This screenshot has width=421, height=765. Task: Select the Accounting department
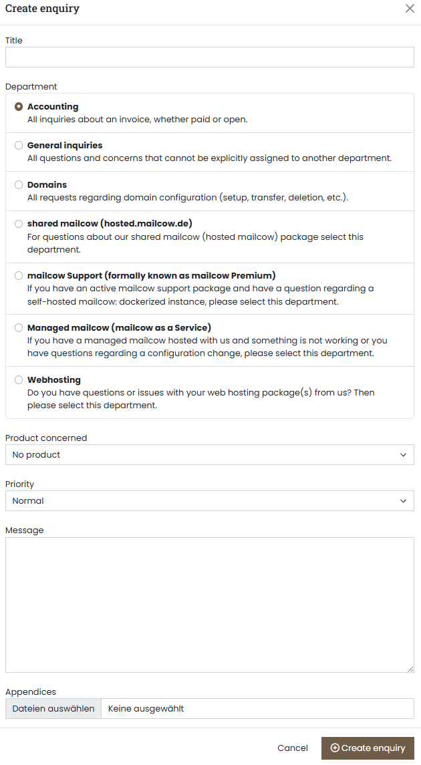click(19, 106)
